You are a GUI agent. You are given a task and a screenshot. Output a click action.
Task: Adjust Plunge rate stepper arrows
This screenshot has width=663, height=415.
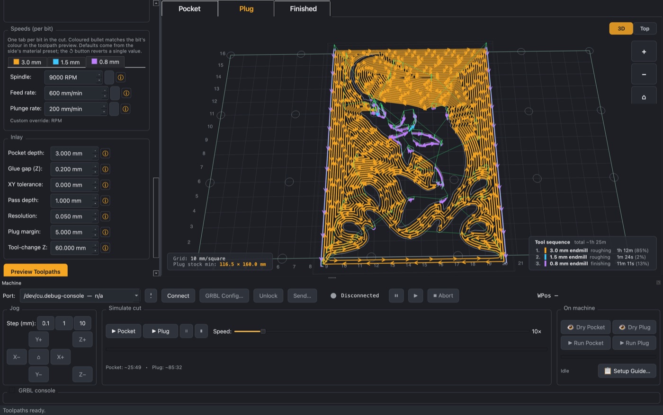[x=104, y=109]
